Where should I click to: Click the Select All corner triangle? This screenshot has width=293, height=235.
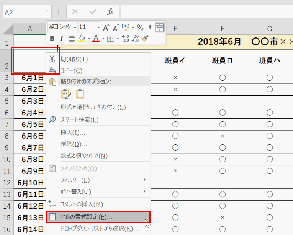pos(8,29)
